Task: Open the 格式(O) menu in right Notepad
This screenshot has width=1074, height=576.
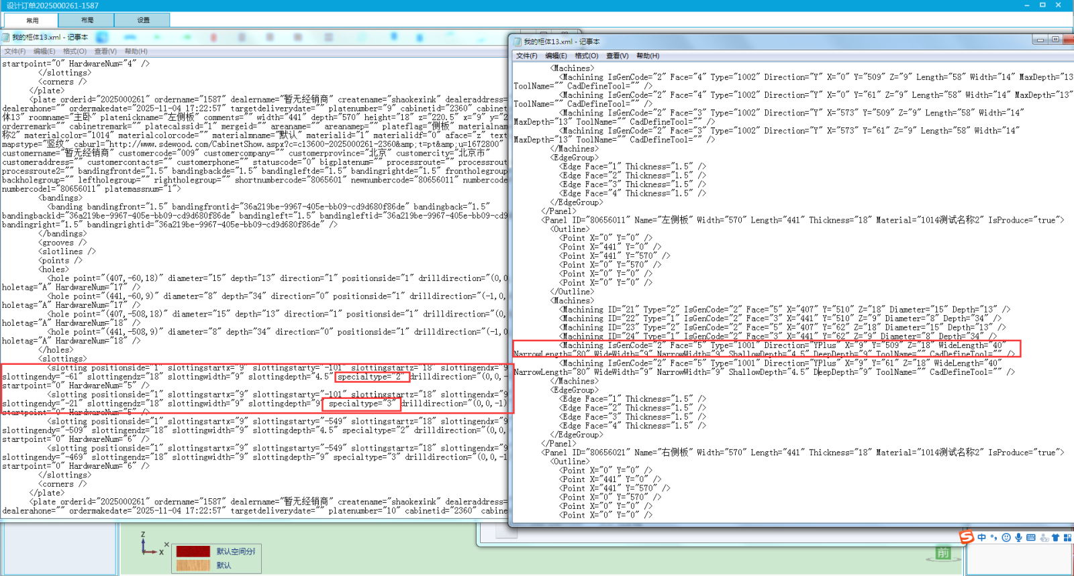Action: 586,56
